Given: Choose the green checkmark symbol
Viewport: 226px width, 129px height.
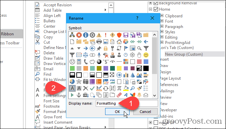Looking at the screenshot, I should pos(92,88).
